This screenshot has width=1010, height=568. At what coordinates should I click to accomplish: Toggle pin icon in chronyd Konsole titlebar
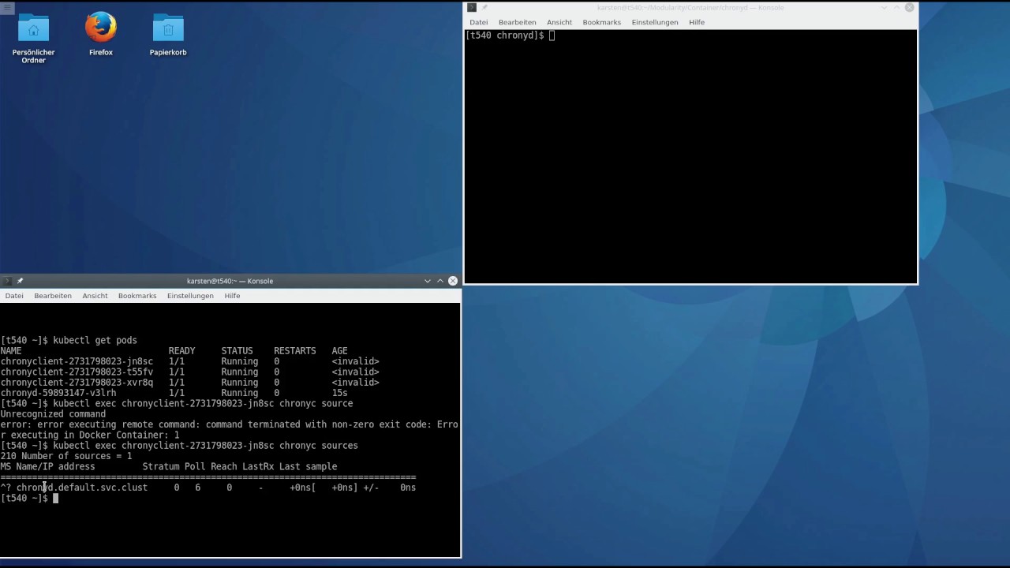484,8
